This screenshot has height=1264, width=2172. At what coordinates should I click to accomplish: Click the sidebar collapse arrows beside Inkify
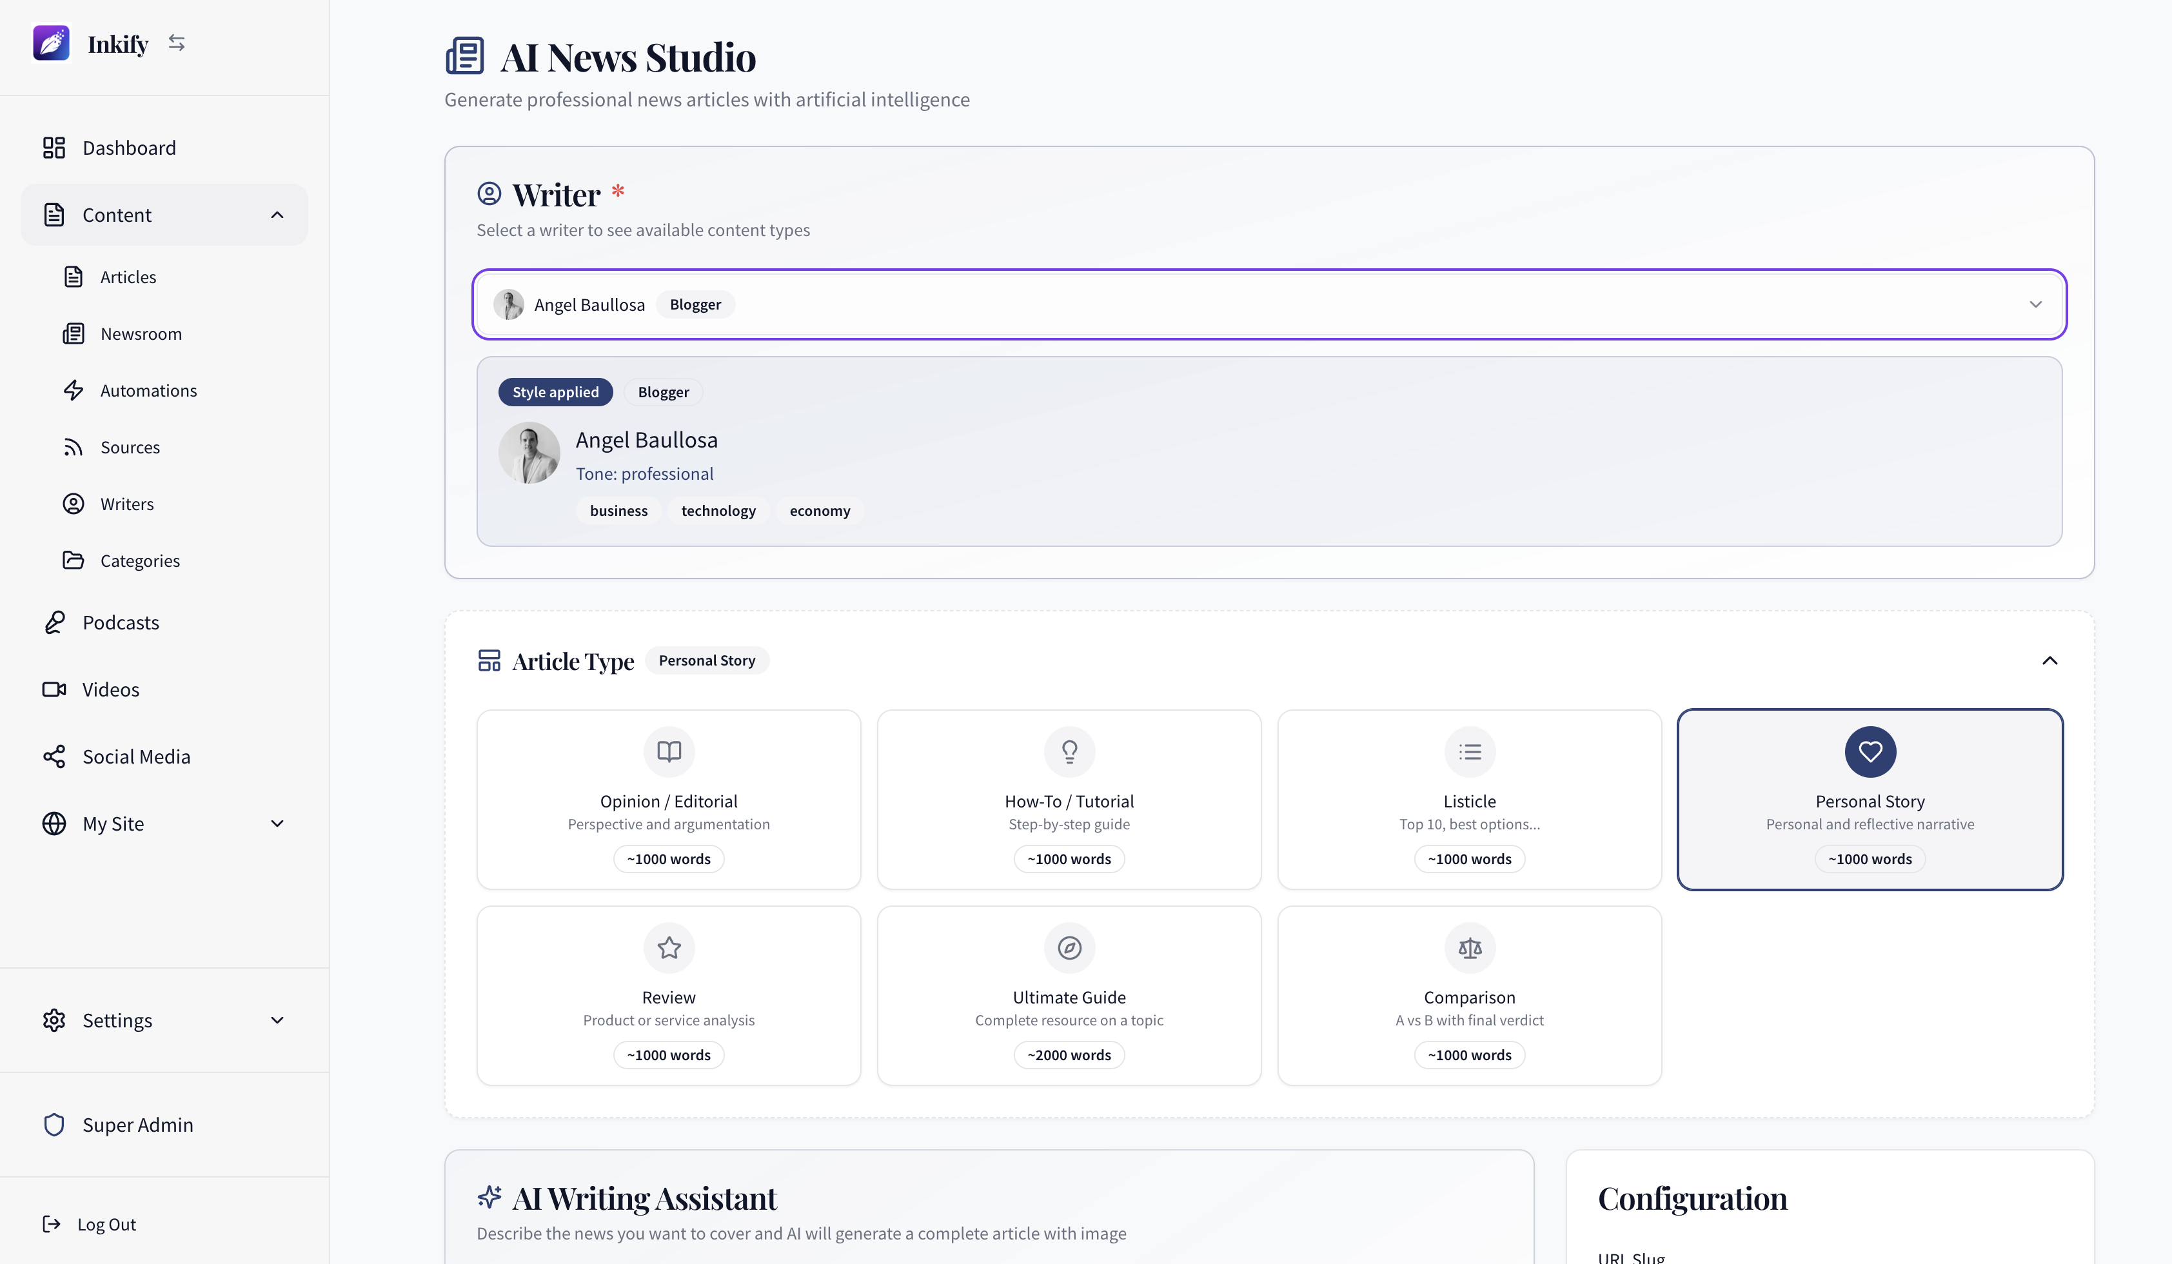pyautogui.click(x=177, y=42)
